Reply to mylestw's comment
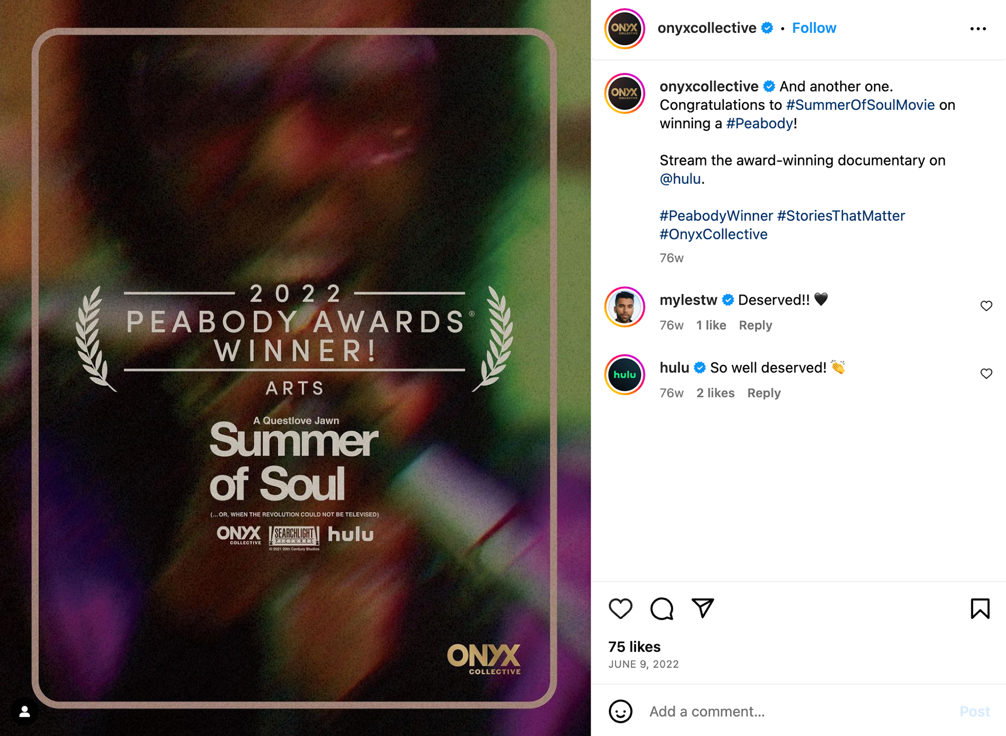 (755, 325)
